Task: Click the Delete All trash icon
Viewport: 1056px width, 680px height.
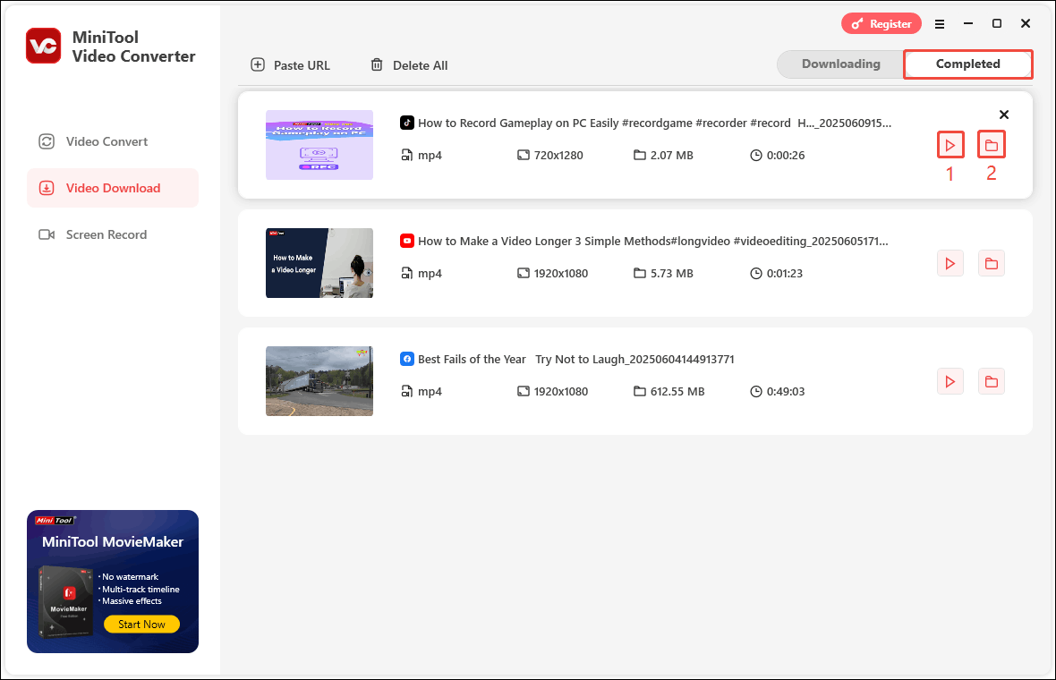Action: coord(377,64)
